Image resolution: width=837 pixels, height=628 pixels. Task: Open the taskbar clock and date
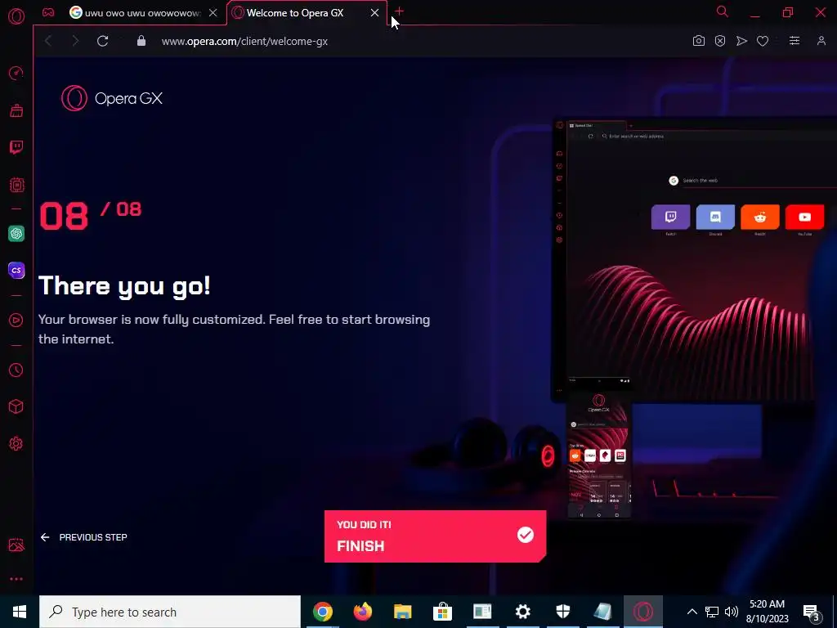[767, 612]
